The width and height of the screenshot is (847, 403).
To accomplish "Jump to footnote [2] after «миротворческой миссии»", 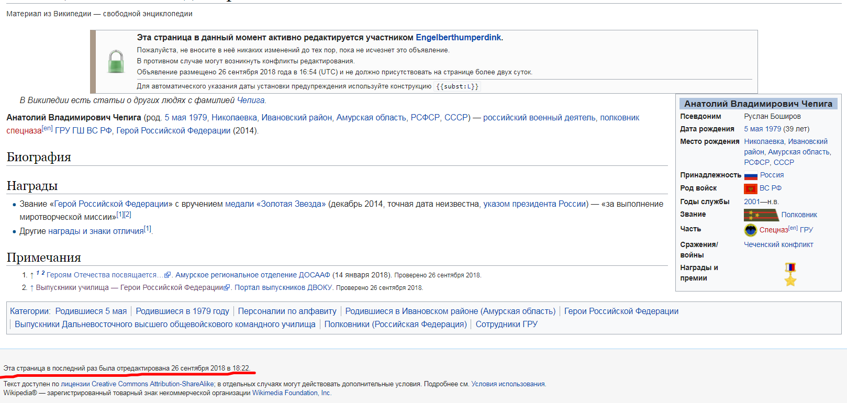I will coord(128,215).
